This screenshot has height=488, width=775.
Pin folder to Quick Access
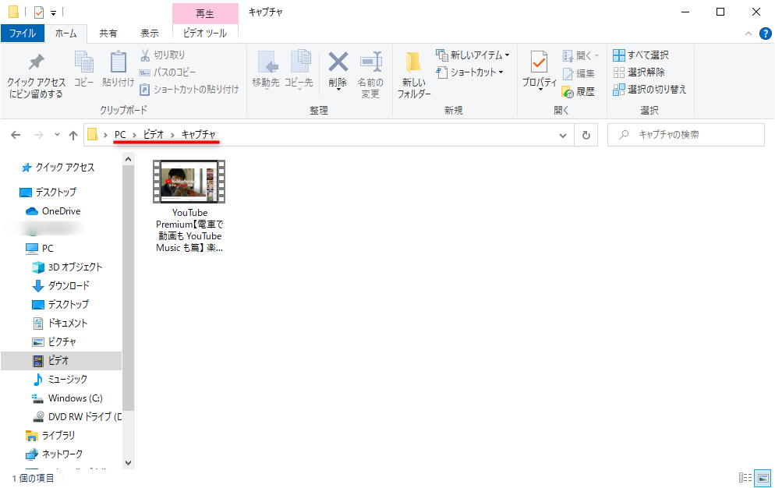point(36,75)
